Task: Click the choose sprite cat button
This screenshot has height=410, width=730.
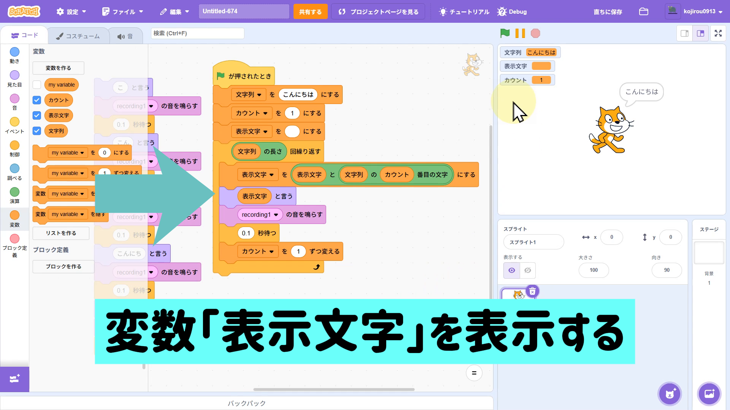Action: coord(670,394)
